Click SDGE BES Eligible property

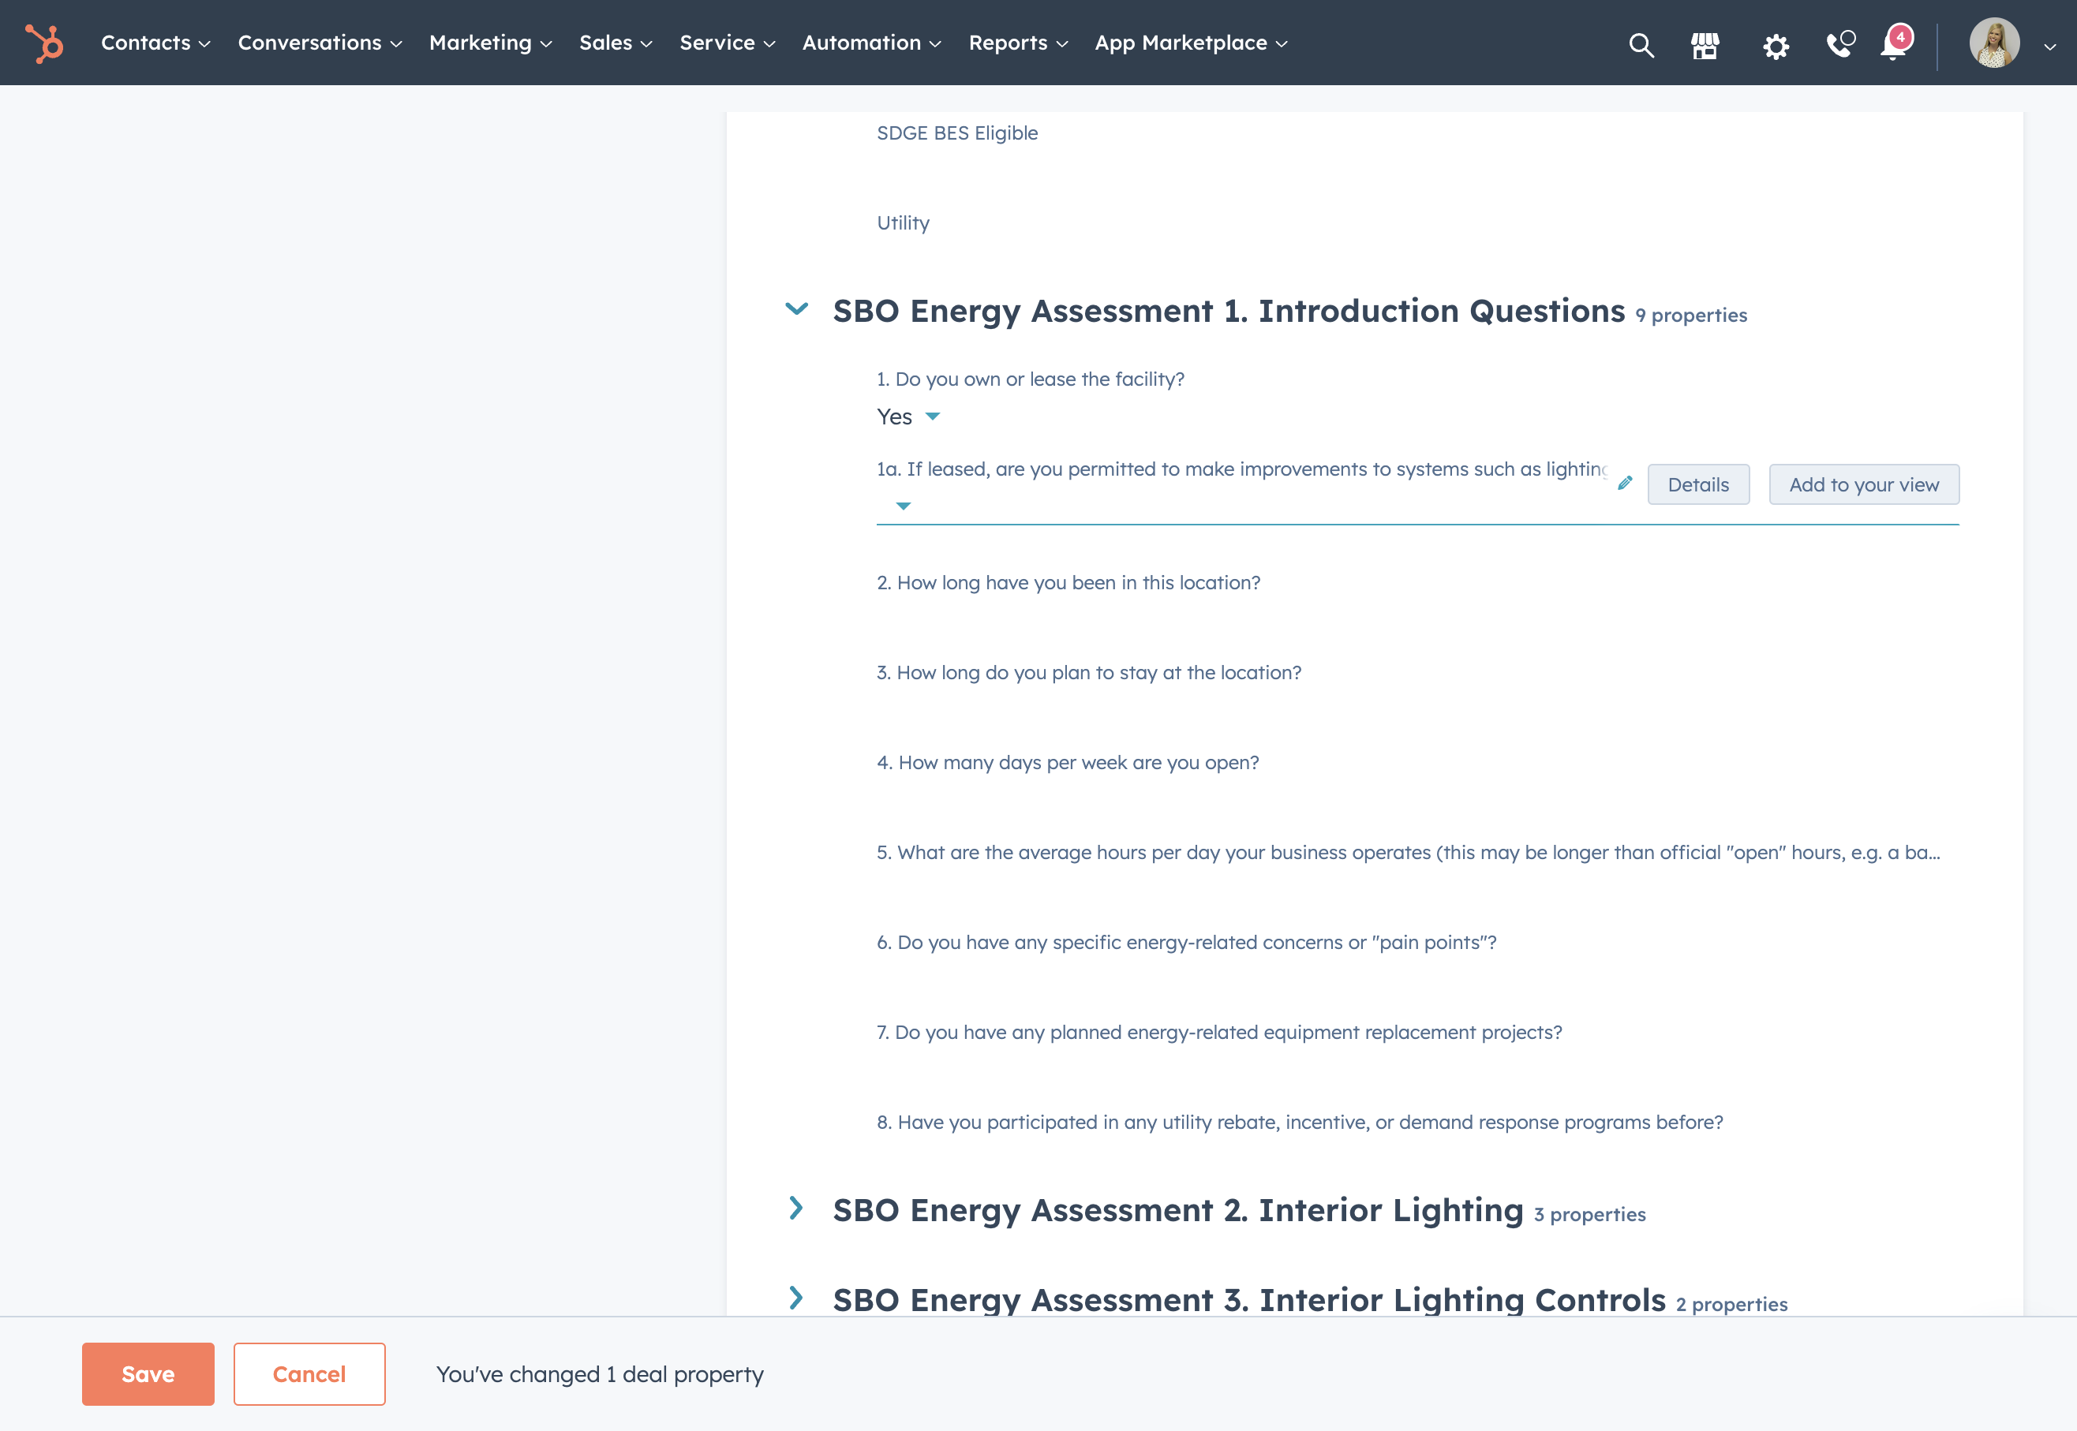[957, 133]
